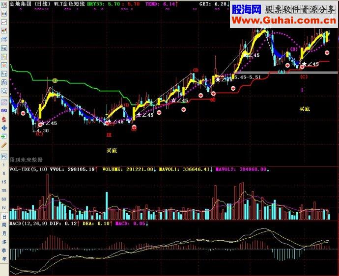The image size is (339, 276).
Task: Select the weekly (周) period tab
Action: tap(4, 225)
